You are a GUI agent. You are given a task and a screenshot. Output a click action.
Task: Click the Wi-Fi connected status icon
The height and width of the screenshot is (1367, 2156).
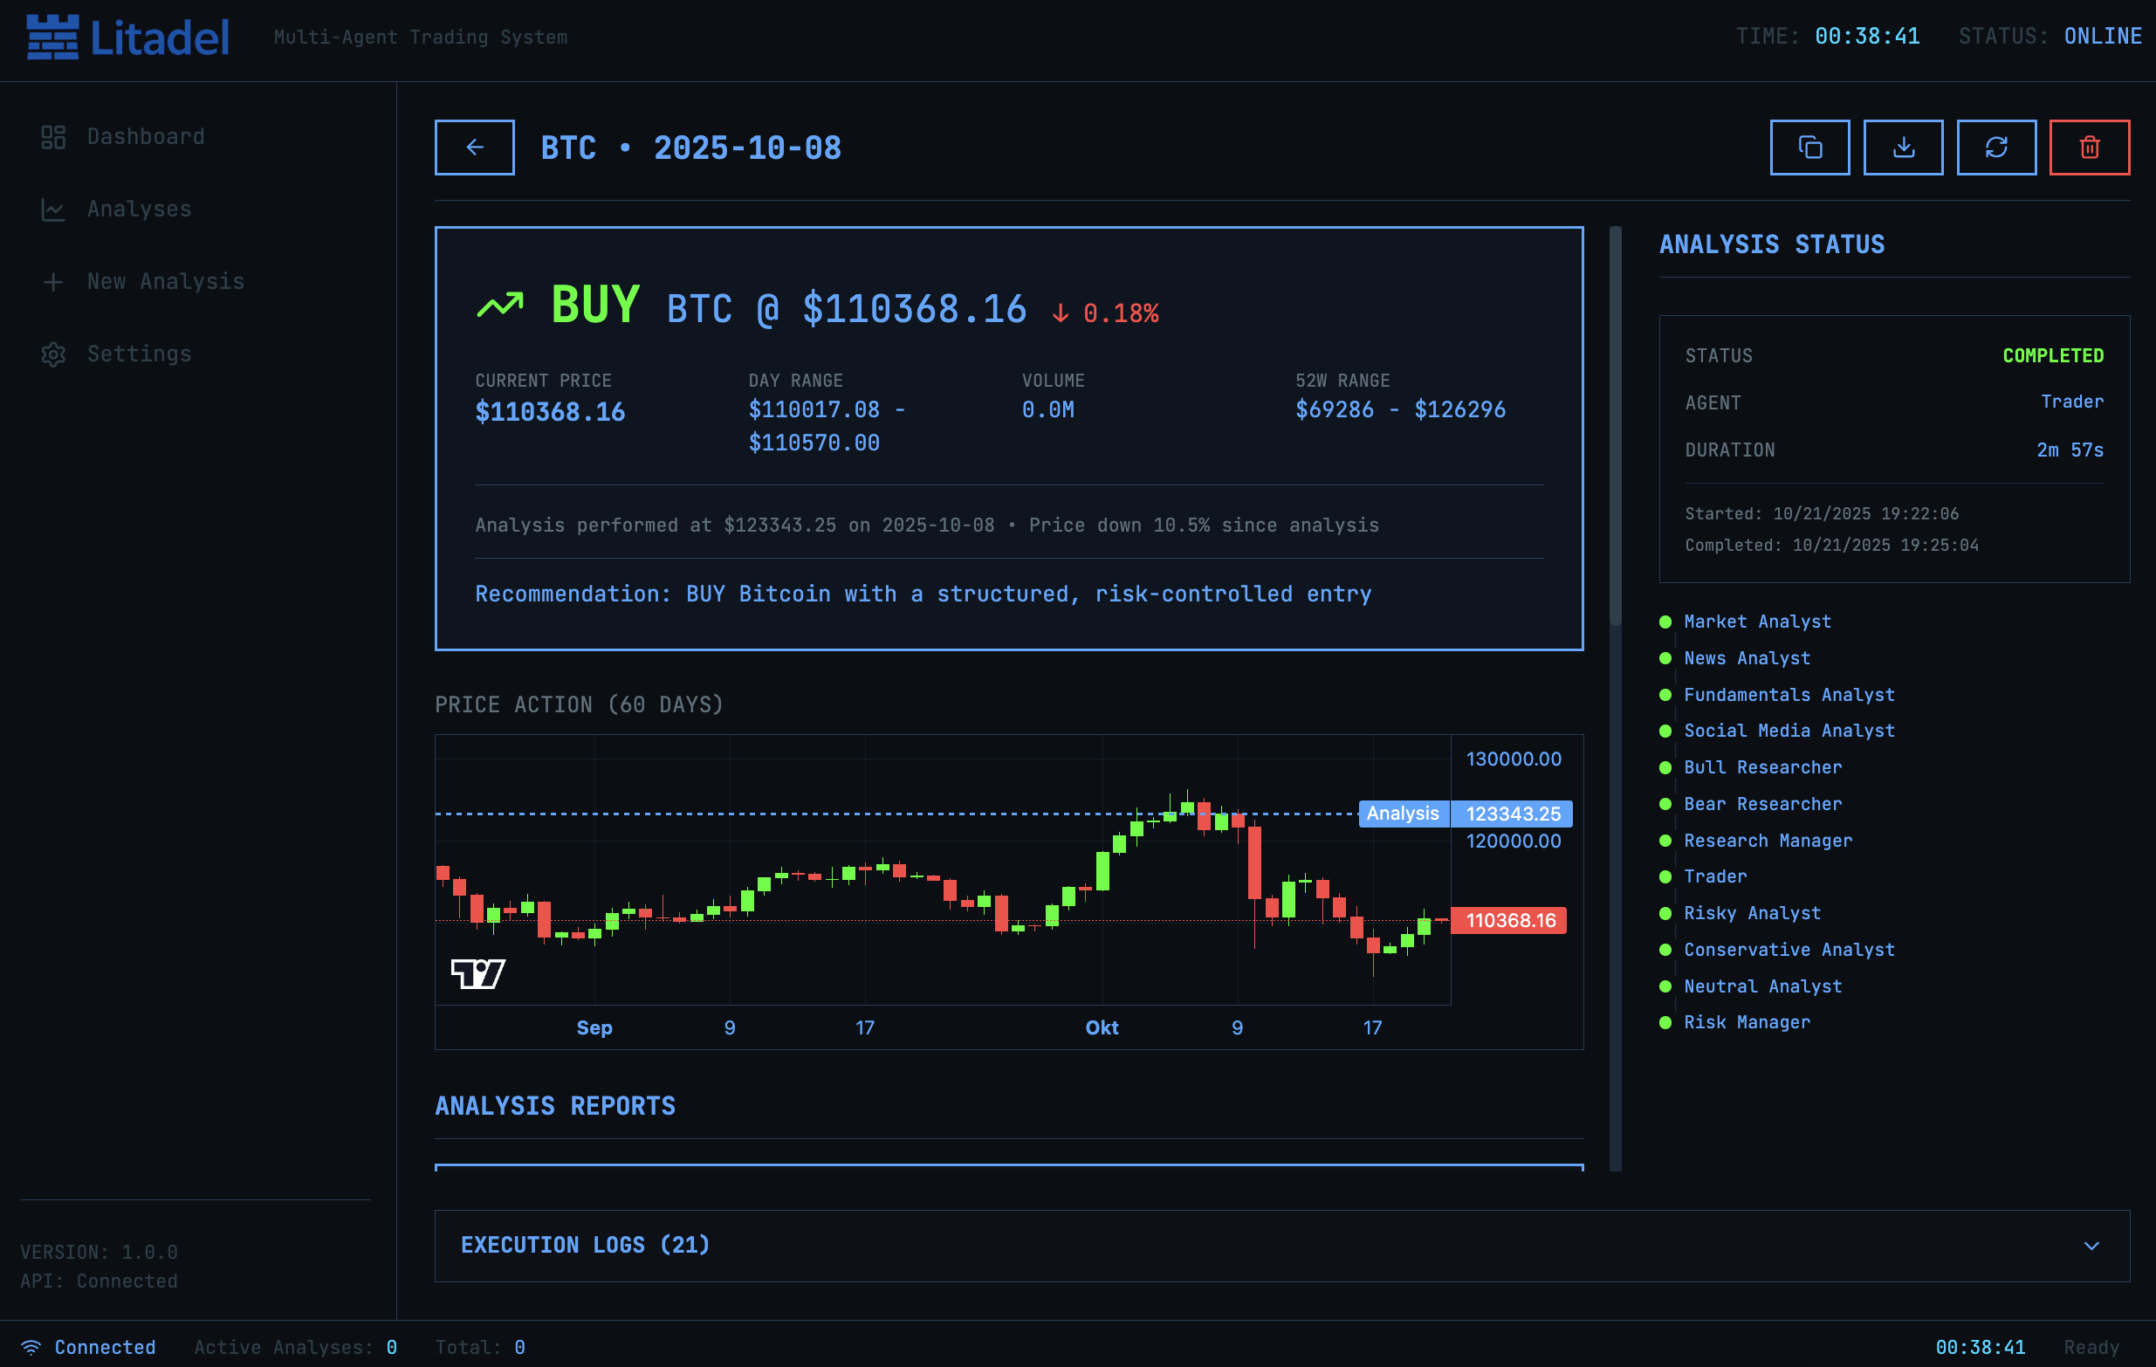tap(31, 1347)
